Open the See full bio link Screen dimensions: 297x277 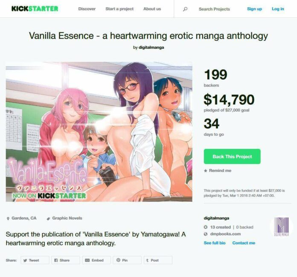coord(215,243)
